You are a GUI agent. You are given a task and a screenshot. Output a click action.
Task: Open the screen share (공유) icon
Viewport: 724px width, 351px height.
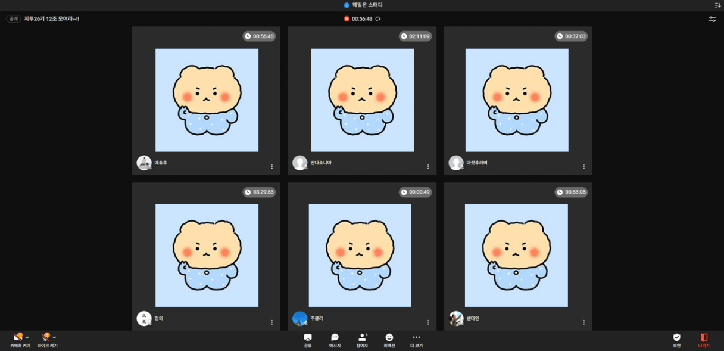tap(308, 338)
